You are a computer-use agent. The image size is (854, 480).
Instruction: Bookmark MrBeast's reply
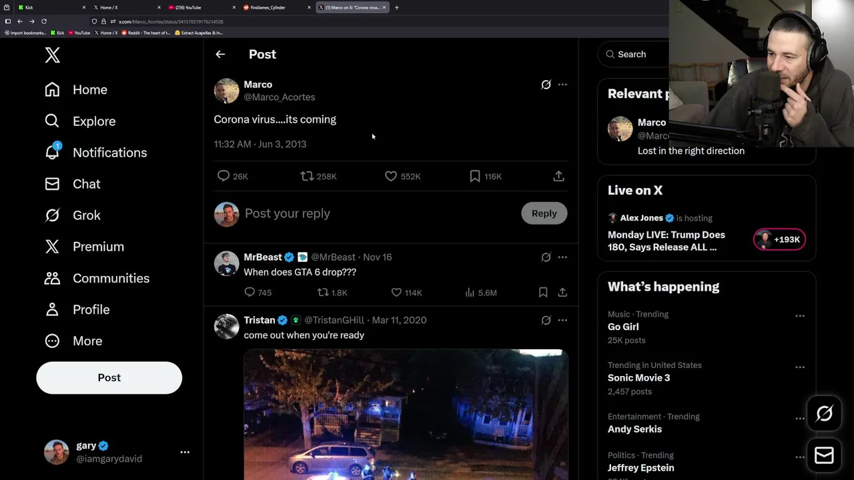(x=543, y=292)
